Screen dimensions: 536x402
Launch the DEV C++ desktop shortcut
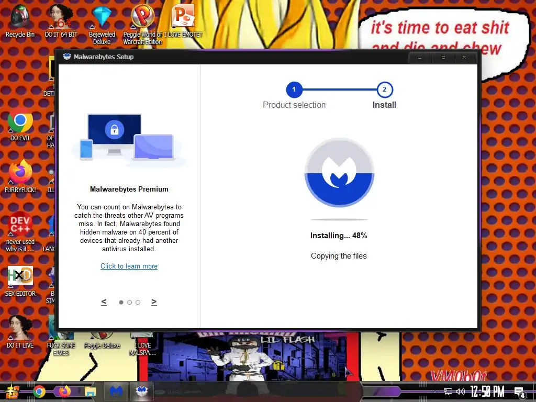click(20, 232)
